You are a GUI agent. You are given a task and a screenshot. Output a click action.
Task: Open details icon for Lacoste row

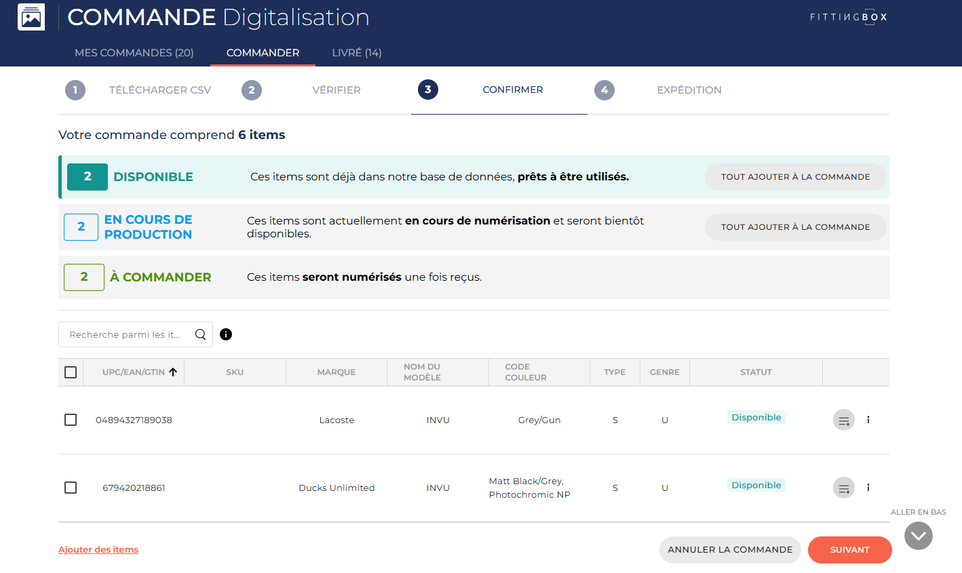click(868, 420)
